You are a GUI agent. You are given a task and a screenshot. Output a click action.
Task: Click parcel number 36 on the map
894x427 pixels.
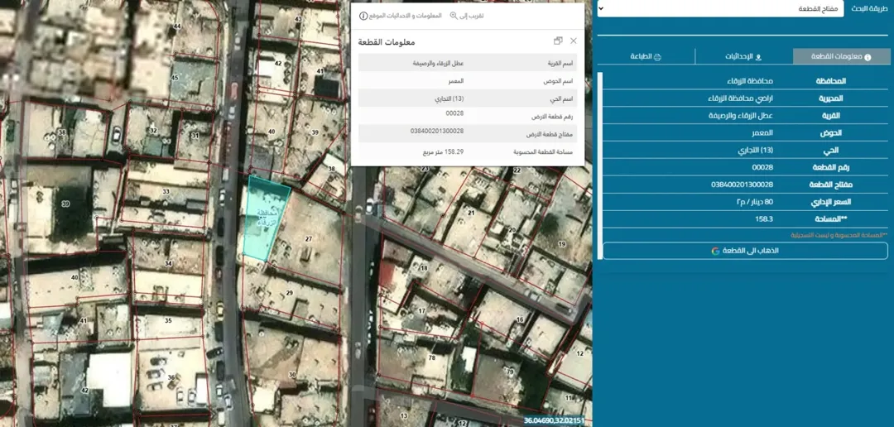pos(171,377)
